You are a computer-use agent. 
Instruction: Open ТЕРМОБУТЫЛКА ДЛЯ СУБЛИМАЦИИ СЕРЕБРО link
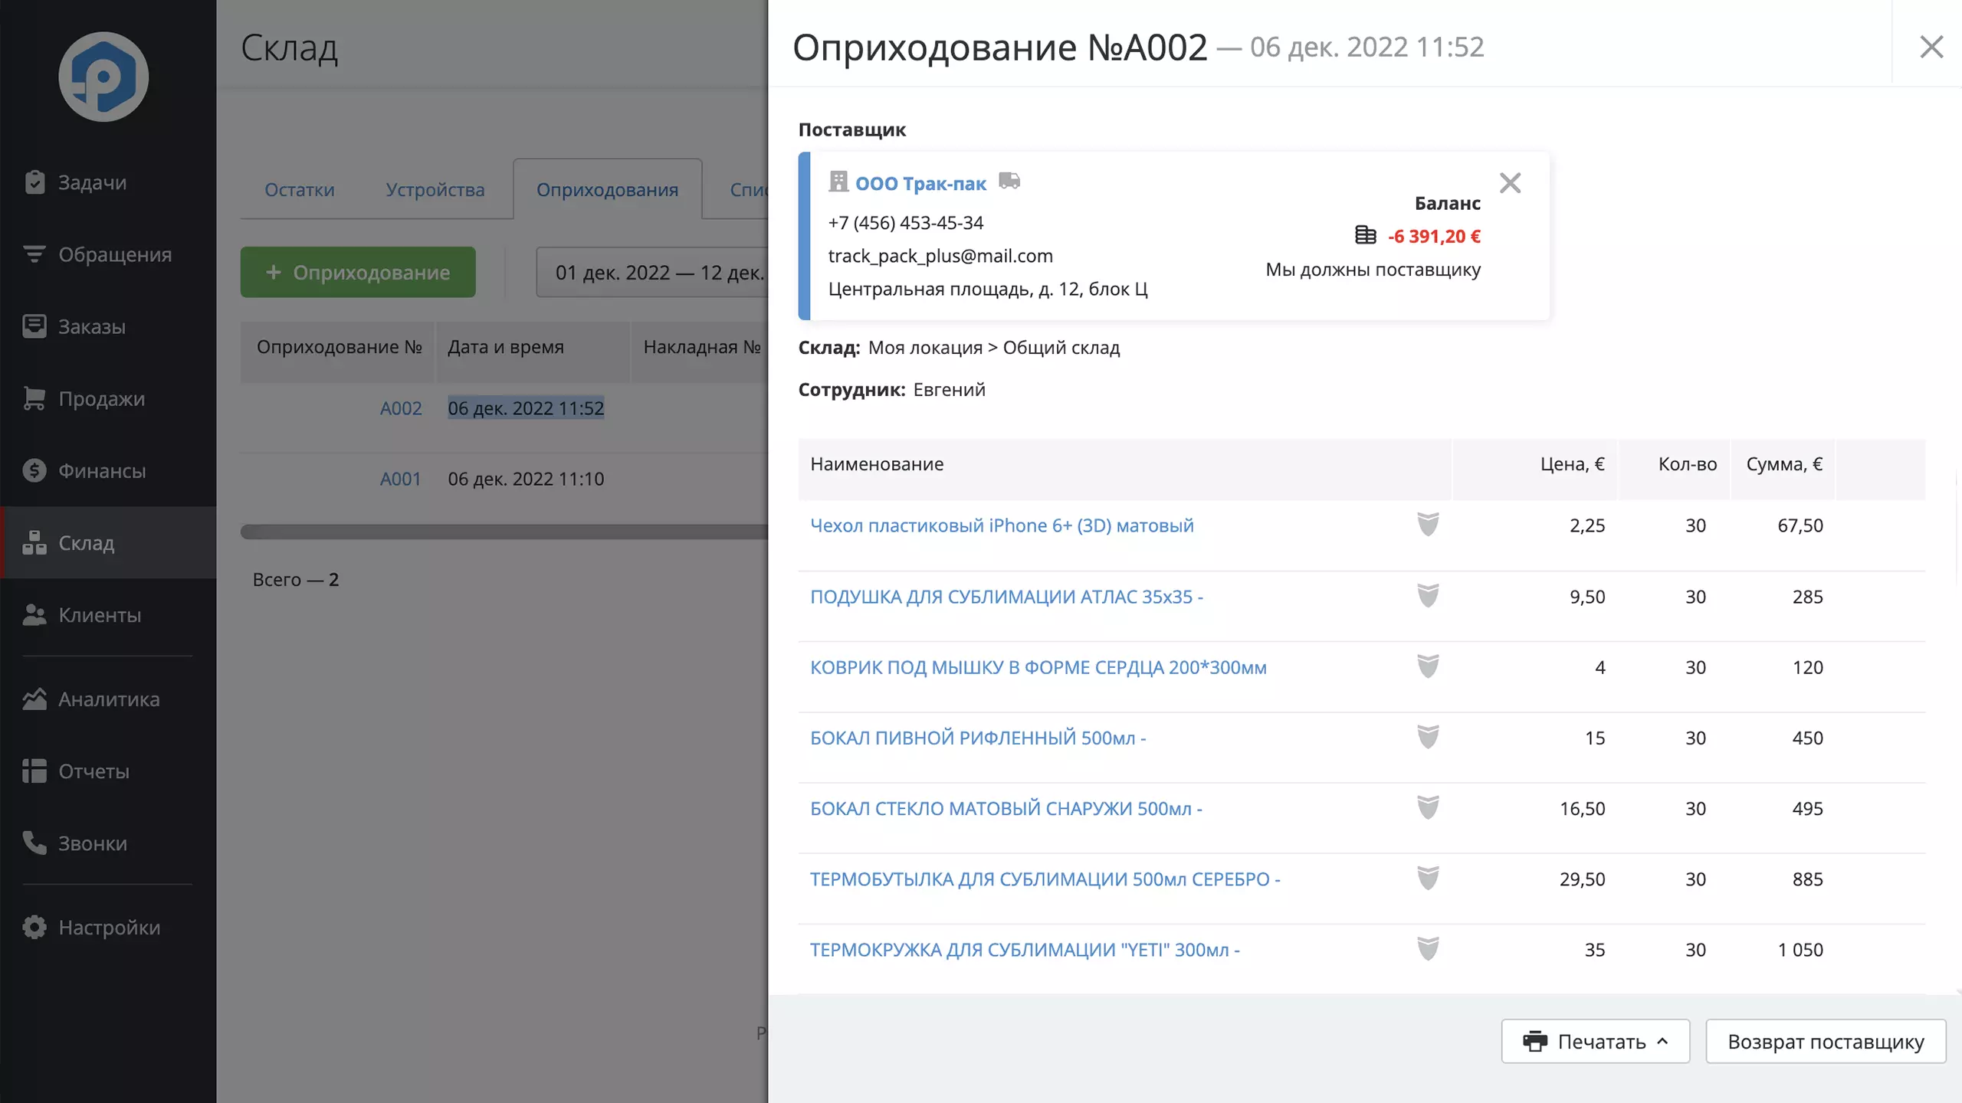pyautogui.click(x=1045, y=879)
